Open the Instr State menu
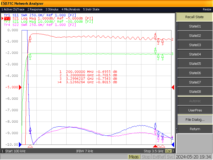 (91, 9)
